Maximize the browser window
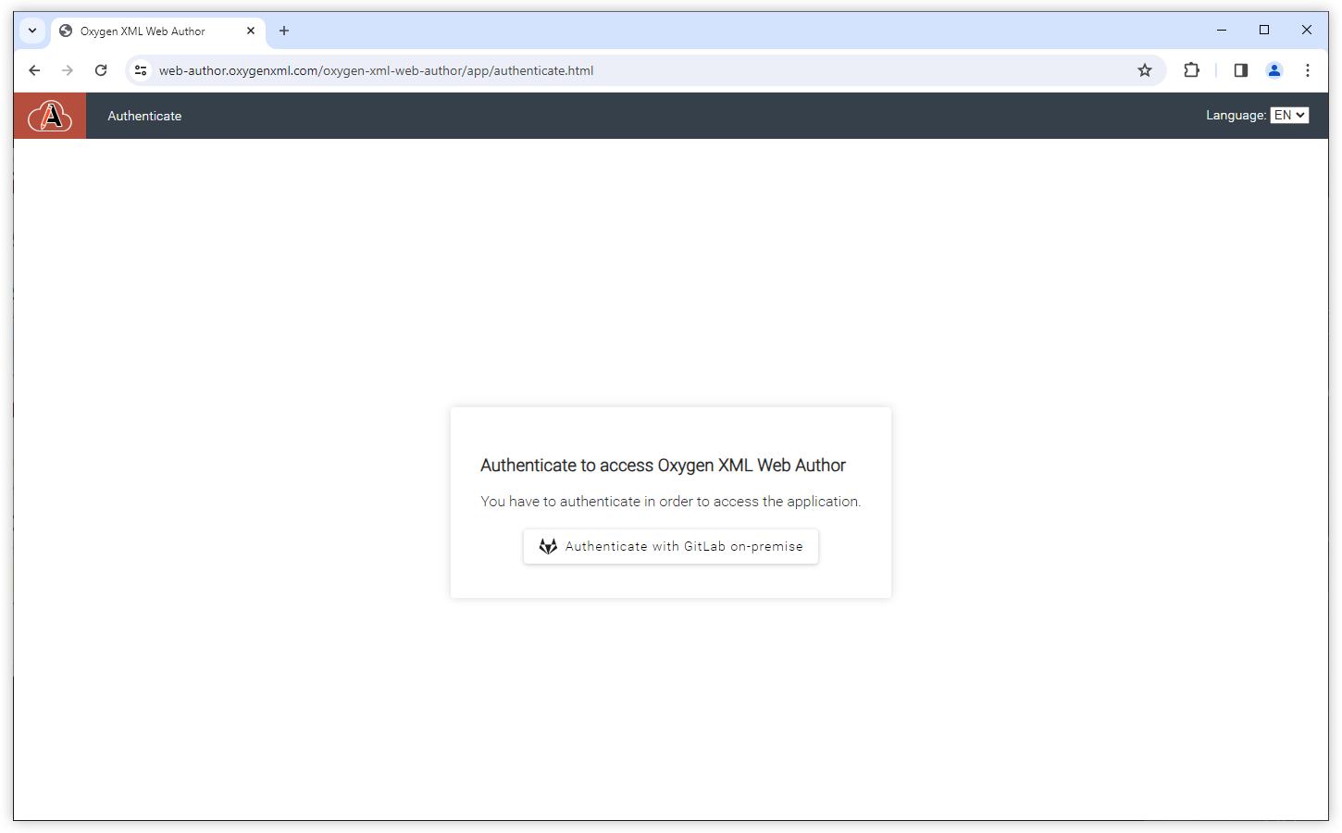The height and width of the screenshot is (833, 1342). click(x=1264, y=31)
